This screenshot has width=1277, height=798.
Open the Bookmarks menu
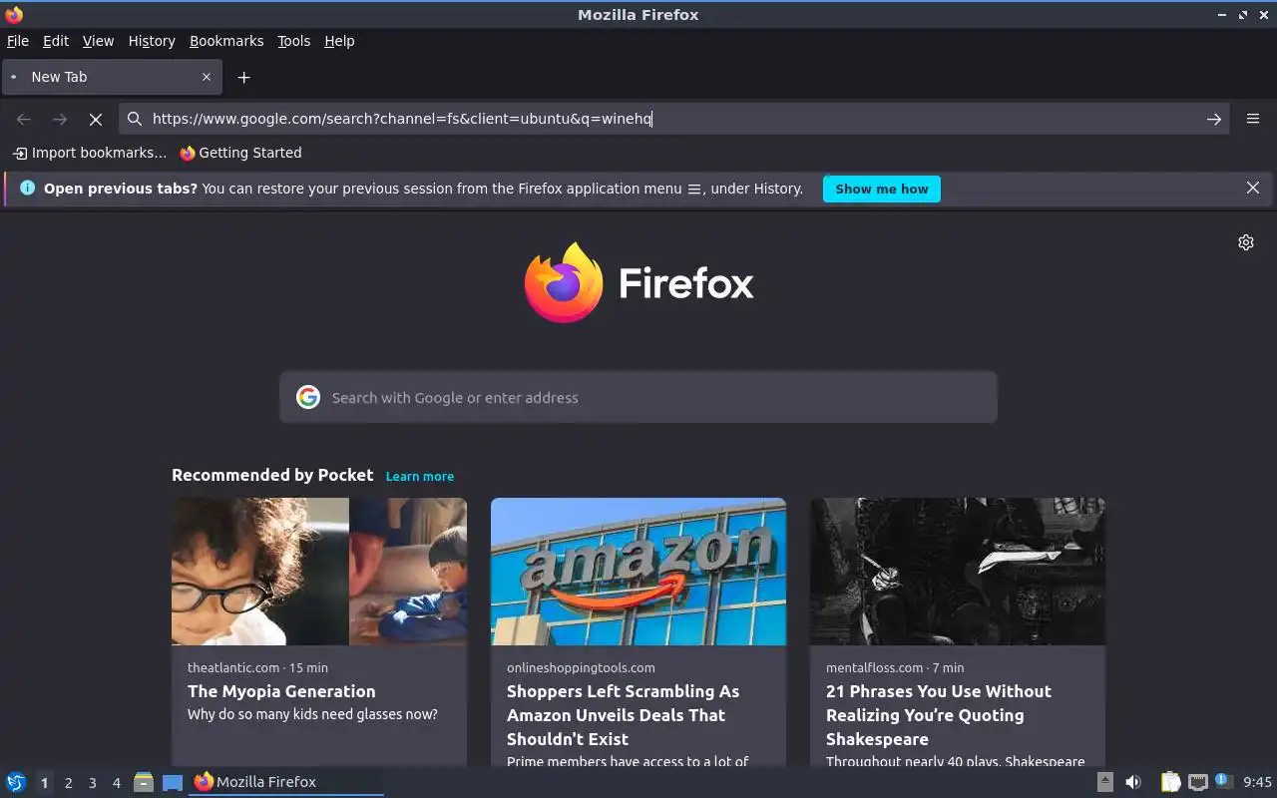click(226, 41)
